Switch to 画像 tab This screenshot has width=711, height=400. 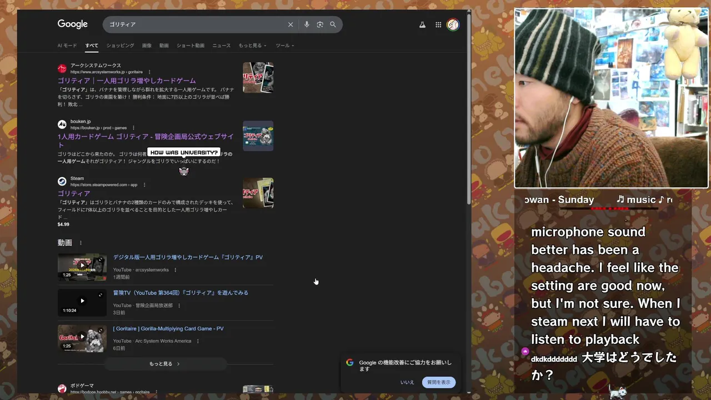147,46
